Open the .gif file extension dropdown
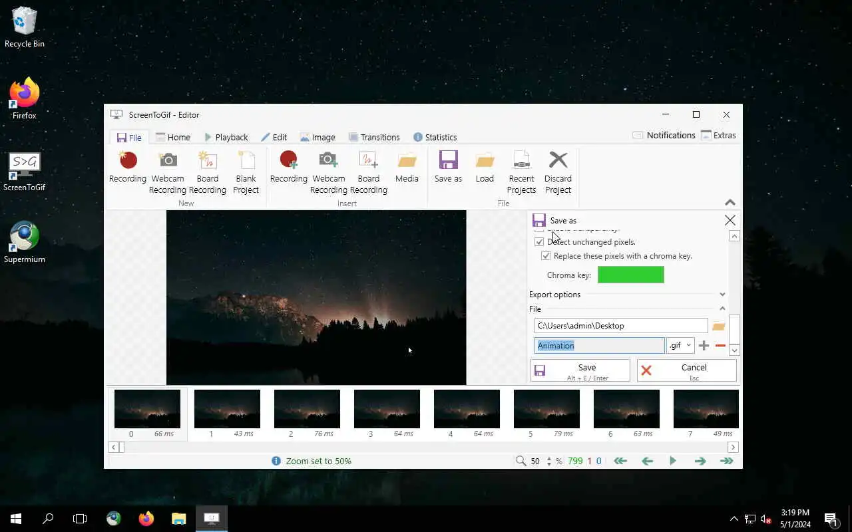 tap(680, 346)
